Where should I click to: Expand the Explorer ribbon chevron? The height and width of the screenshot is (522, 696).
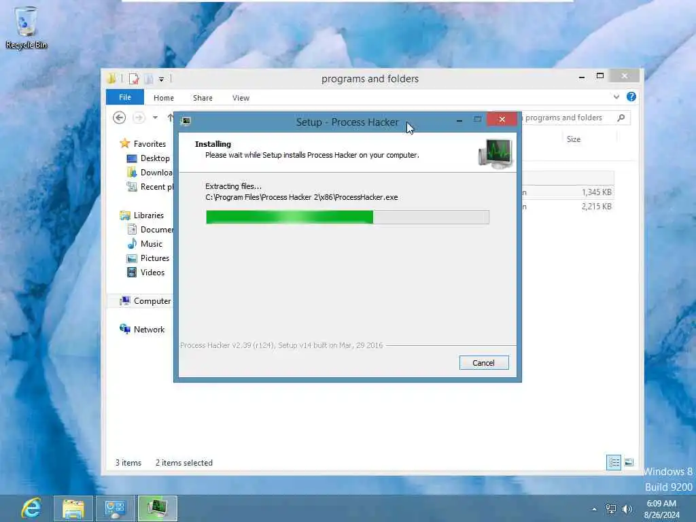tap(616, 97)
